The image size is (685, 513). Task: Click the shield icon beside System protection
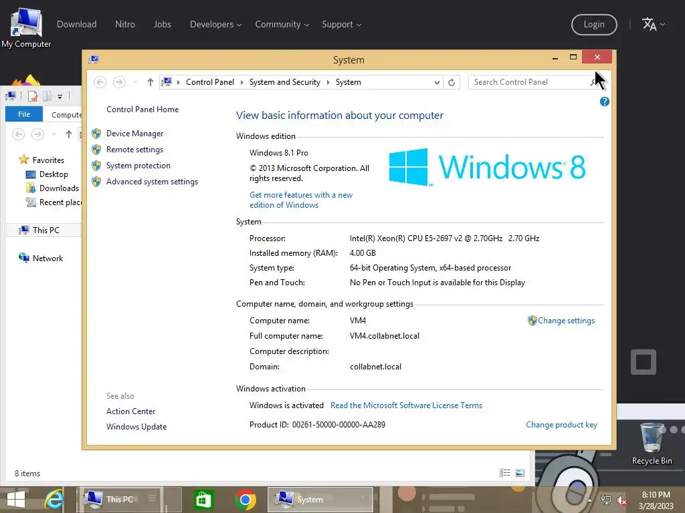pyautogui.click(x=96, y=166)
